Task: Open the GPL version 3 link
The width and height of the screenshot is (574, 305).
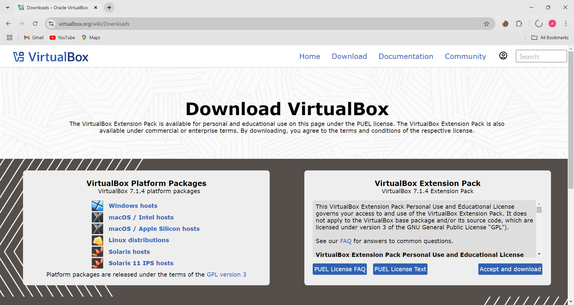Action: pyautogui.click(x=227, y=274)
